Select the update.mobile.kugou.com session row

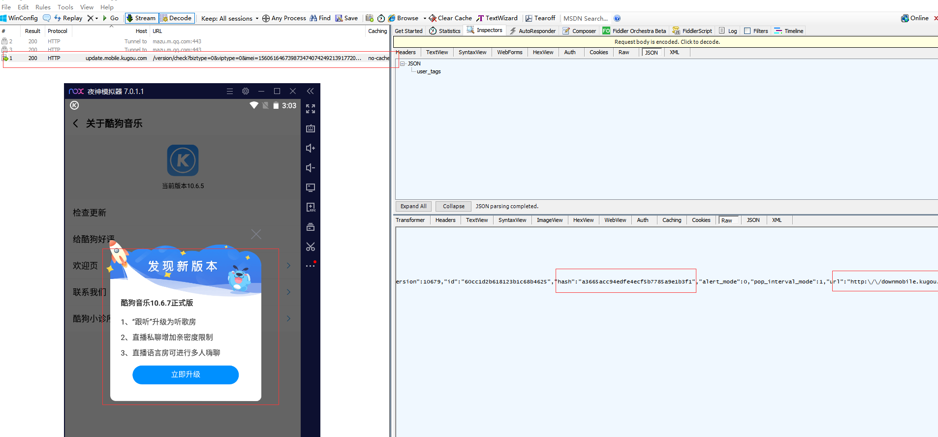tap(196, 58)
